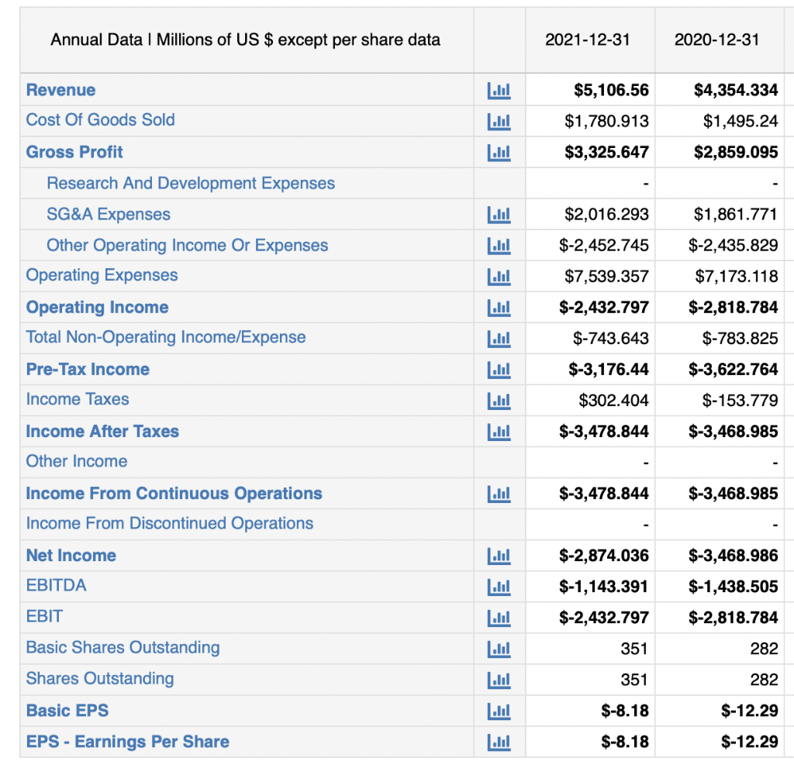Open Income From Continuous Operations link
Viewport: 794px width, 772px height.
[174, 494]
